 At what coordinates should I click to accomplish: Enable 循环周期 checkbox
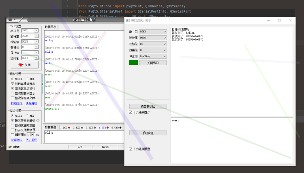click(x=13, y=135)
